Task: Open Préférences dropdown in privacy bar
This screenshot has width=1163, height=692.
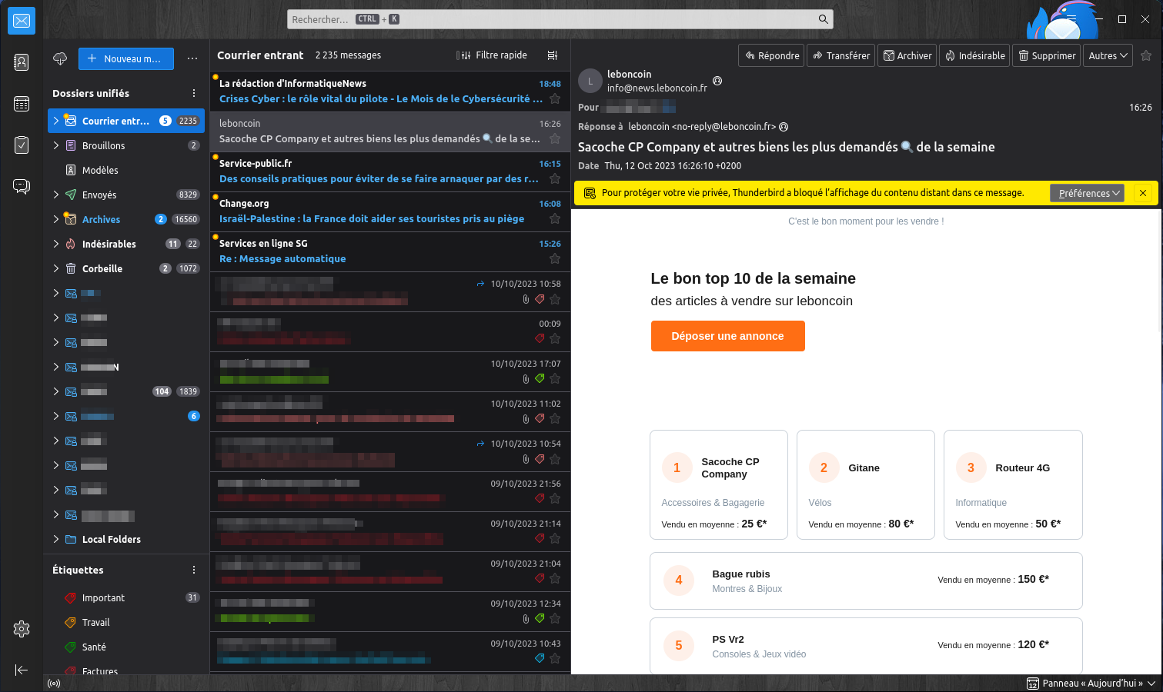Action: [x=1087, y=193]
